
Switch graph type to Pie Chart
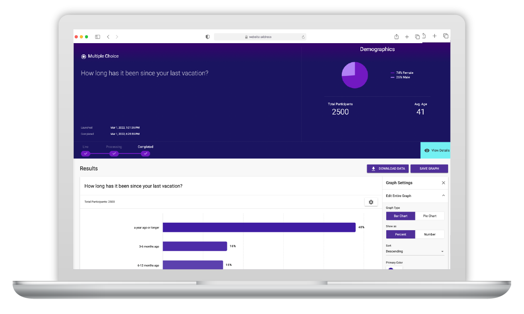click(x=430, y=216)
